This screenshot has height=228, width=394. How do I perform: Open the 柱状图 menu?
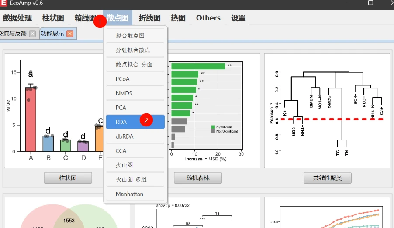click(53, 18)
